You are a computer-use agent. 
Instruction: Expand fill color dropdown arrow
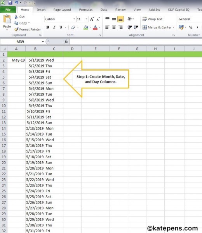[x=90, y=28]
